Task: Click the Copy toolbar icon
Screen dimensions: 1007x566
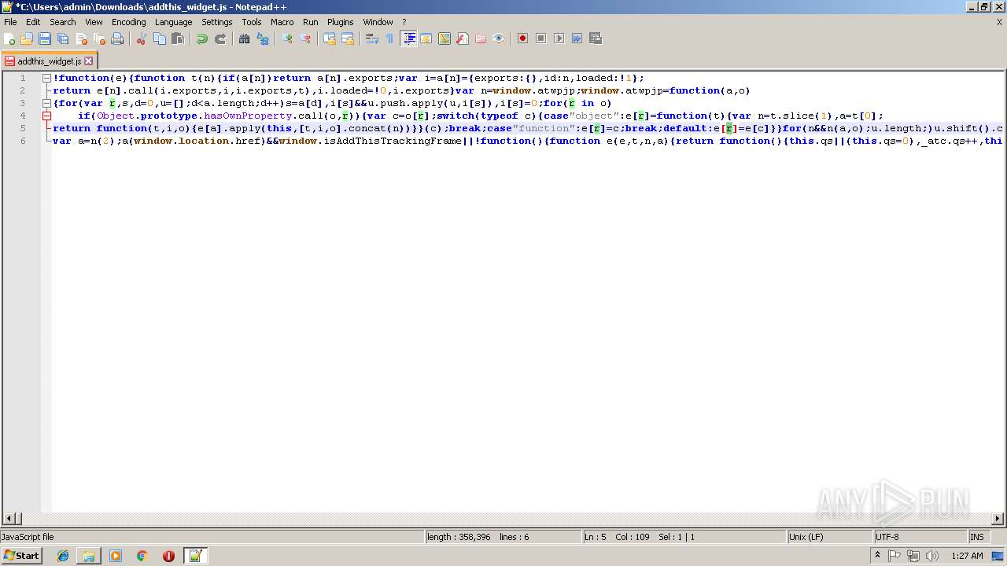Action: click(x=160, y=39)
